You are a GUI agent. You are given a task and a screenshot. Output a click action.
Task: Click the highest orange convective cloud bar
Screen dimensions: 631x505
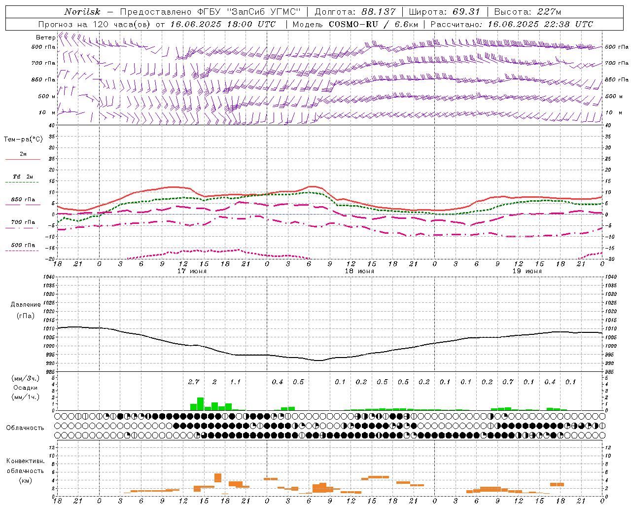point(218,478)
